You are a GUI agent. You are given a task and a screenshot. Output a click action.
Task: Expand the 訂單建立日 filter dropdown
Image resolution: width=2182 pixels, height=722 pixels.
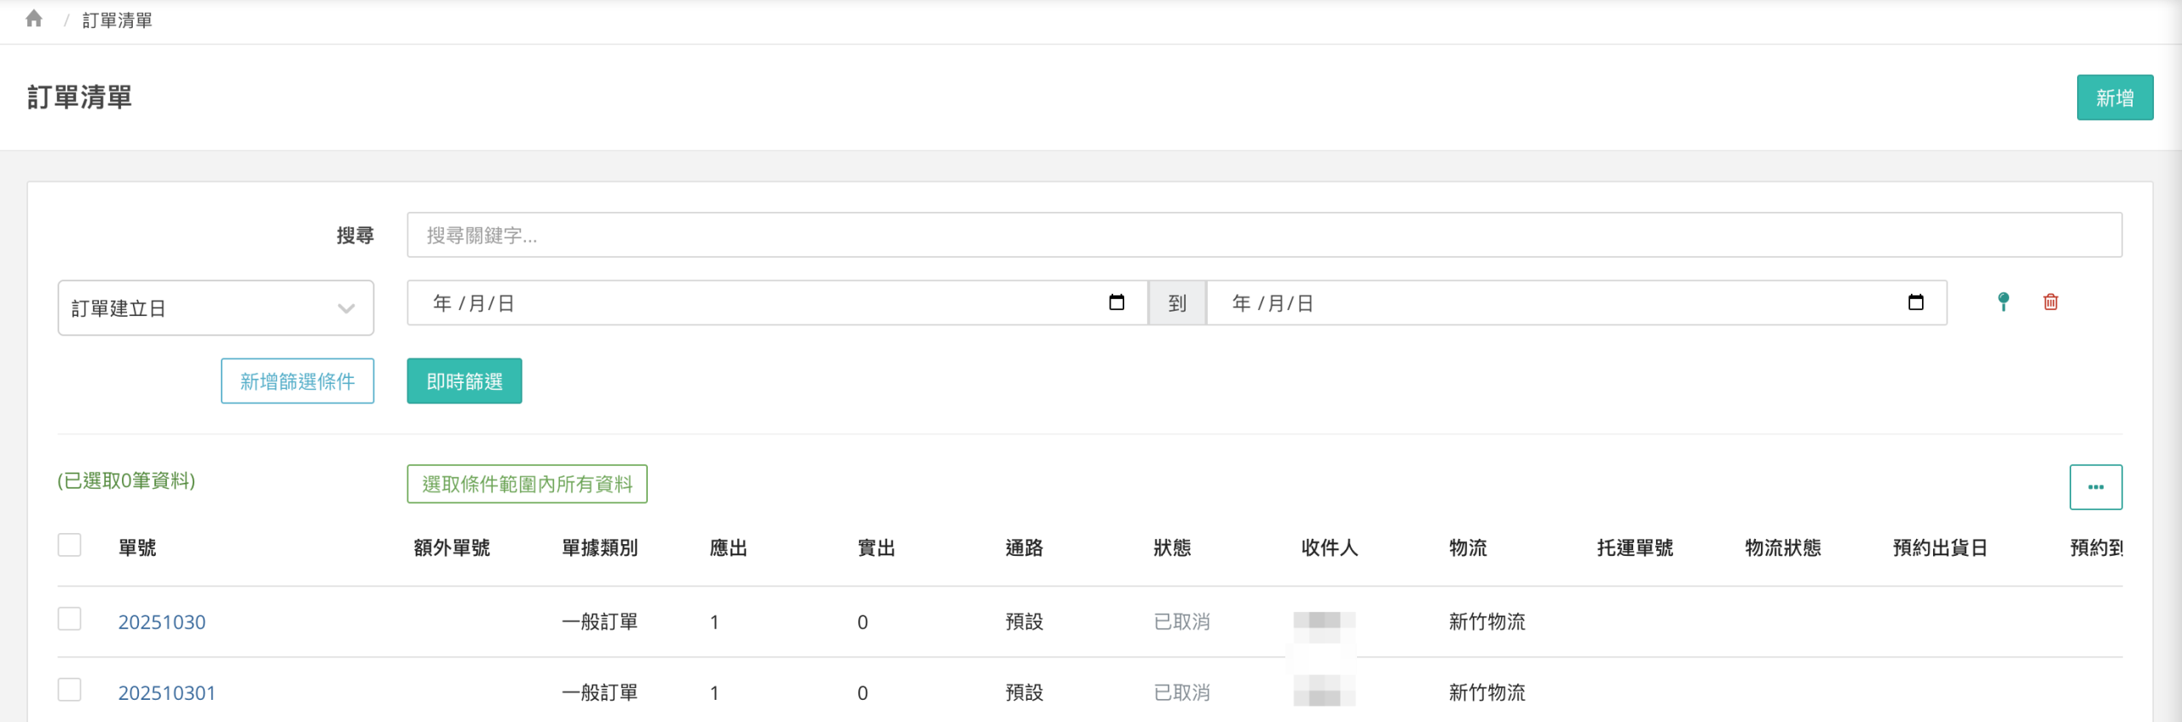click(x=215, y=308)
